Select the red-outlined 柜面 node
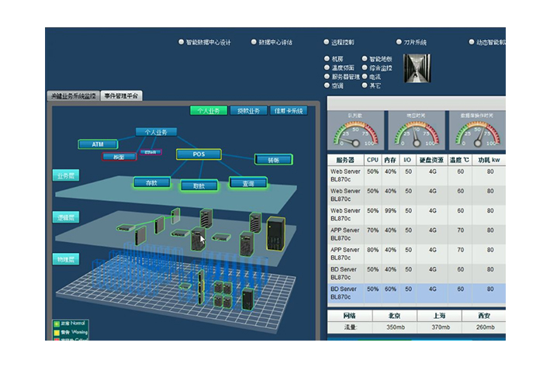 click(119, 157)
